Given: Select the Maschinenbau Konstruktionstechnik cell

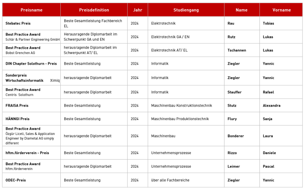Looking at the screenshot, I should 186,106.
